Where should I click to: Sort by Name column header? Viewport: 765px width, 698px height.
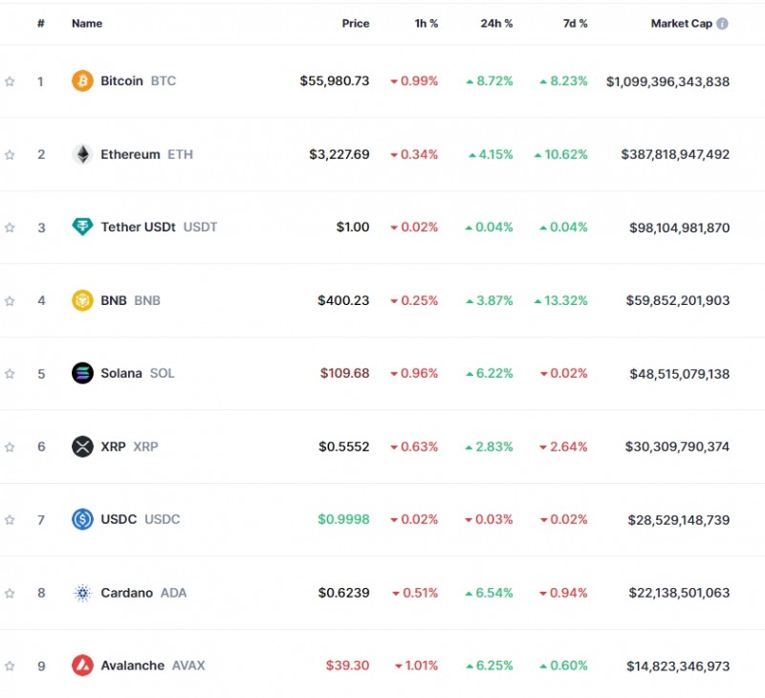click(87, 24)
